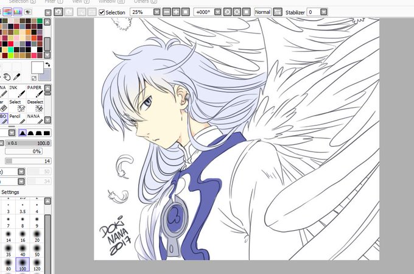Image resolution: width=414 pixels, height=274 pixels.
Task: Swap foreground and background colors arrow
Action: point(47,65)
